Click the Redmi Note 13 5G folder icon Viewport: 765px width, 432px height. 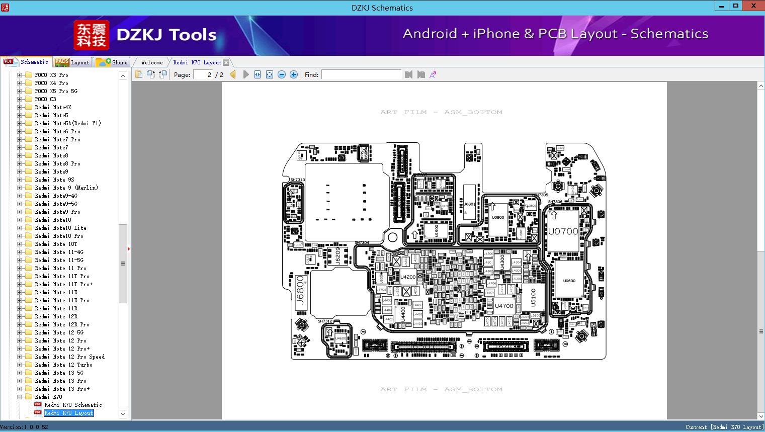pos(29,373)
